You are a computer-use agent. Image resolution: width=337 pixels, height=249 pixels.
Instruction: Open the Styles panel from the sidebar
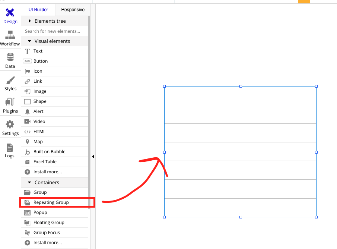(x=10, y=83)
